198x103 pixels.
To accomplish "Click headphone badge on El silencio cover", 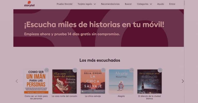I will (x=160, y=70).
